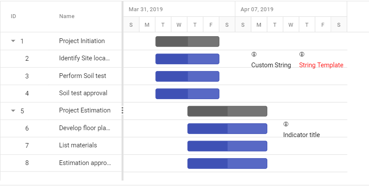Viewport: 369px width, 187px height.
Task: Click the info icon above String Template
Action: tap(302, 54)
